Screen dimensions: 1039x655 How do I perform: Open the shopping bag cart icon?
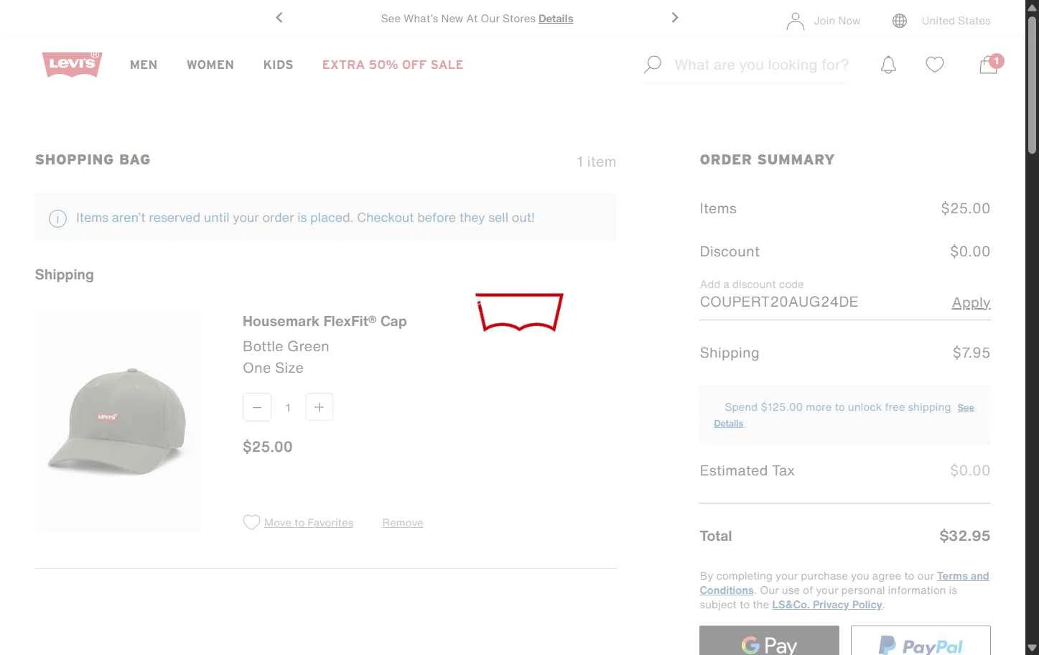tap(989, 65)
